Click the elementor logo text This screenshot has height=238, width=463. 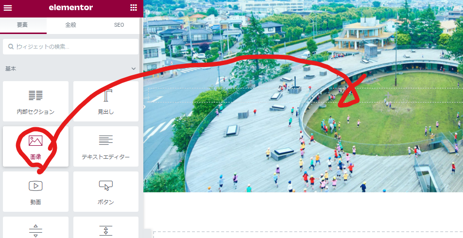coord(71,8)
